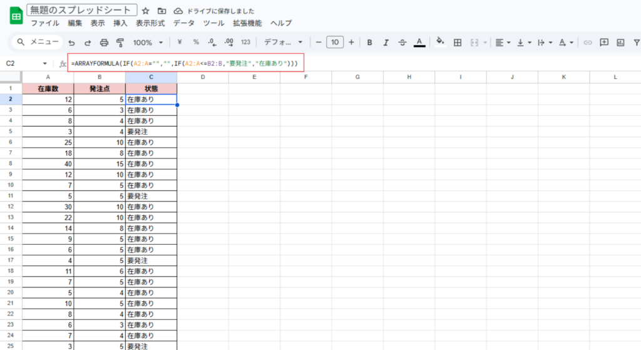Click the print icon

click(104, 43)
